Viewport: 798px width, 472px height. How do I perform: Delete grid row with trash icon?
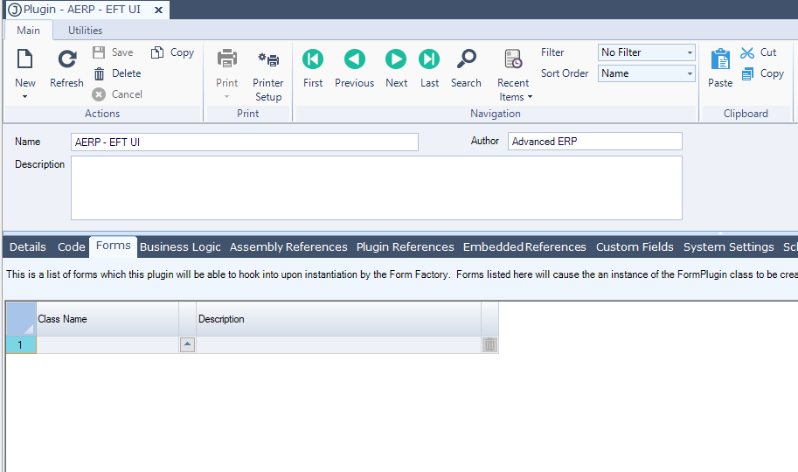489,345
